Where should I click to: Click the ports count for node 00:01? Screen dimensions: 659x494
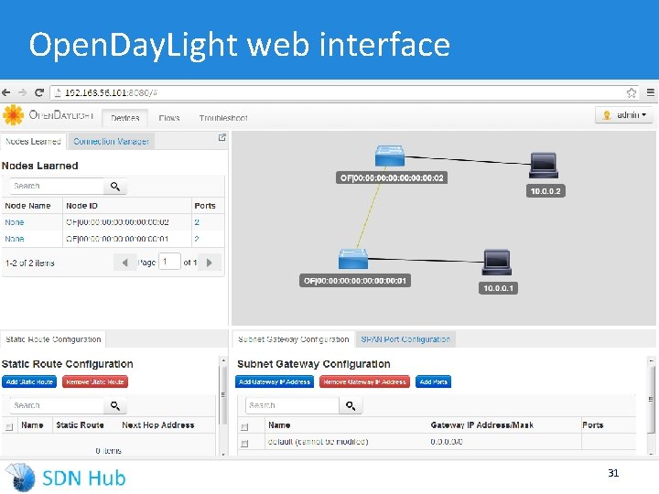pyautogui.click(x=197, y=239)
